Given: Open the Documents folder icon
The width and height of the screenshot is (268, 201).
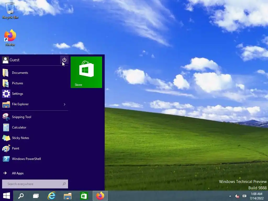Looking at the screenshot, I should pyautogui.click(x=6, y=73).
